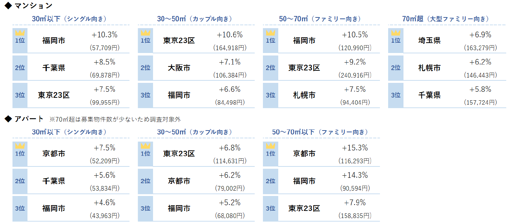Click crown icon for アパート 30㎡以下 京都市

click(20, 146)
